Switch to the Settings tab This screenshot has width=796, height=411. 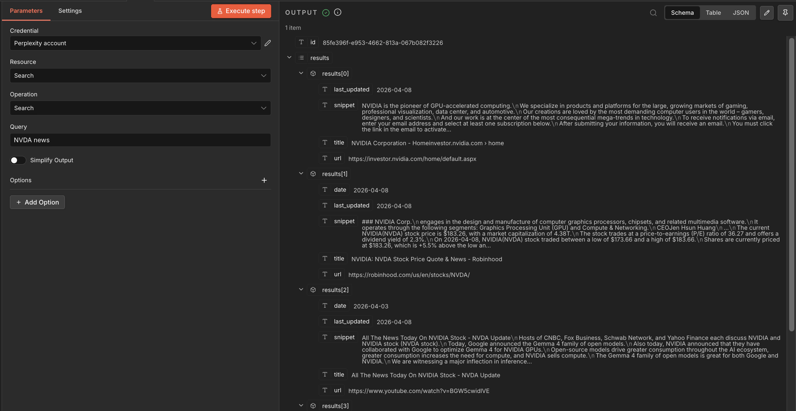[x=70, y=11]
